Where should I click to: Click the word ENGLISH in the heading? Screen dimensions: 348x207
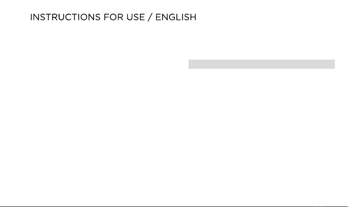[176, 17]
